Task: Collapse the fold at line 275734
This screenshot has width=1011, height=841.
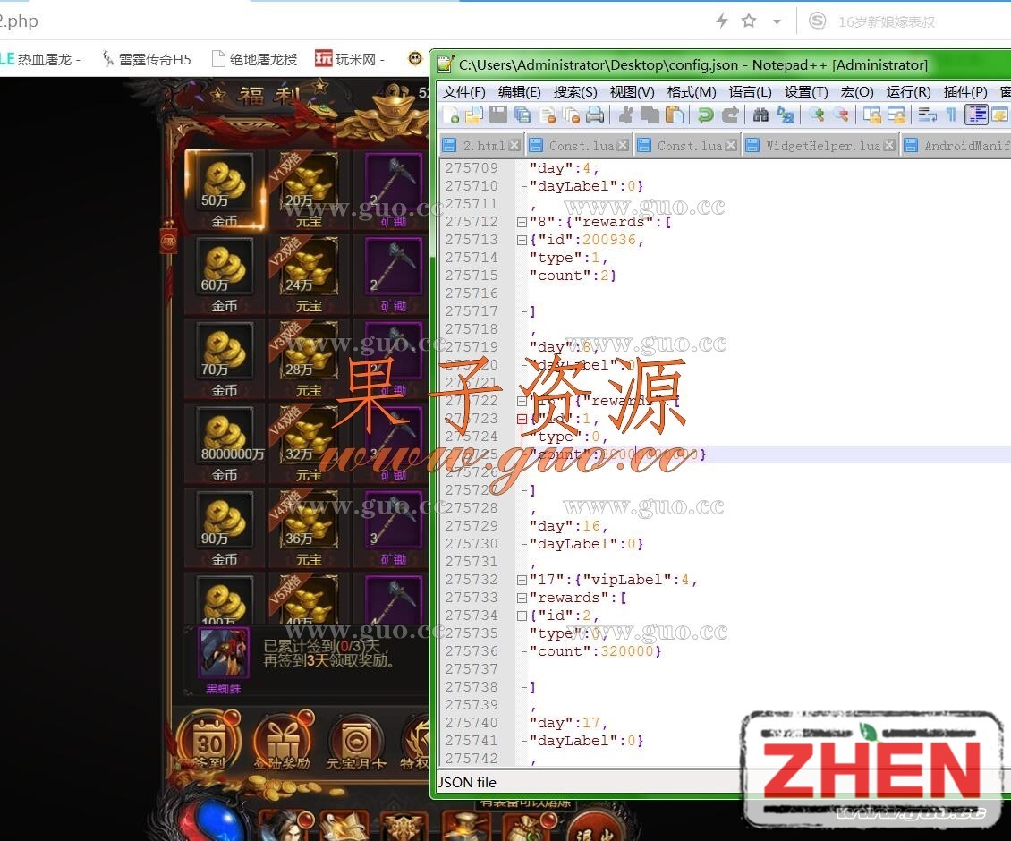Action: coord(522,616)
